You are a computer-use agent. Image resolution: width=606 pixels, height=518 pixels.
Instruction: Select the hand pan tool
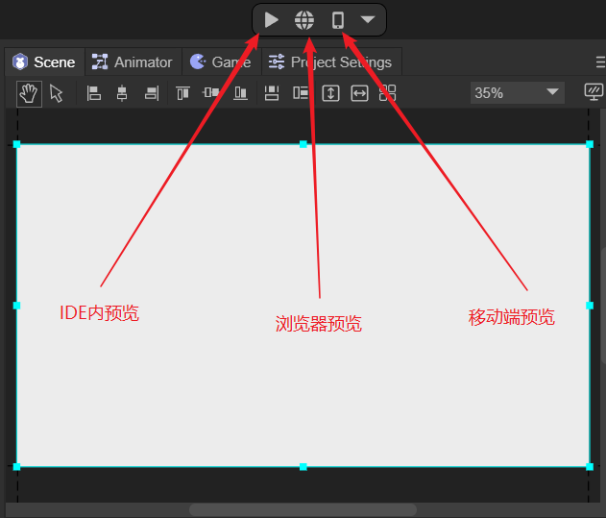coord(30,93)
